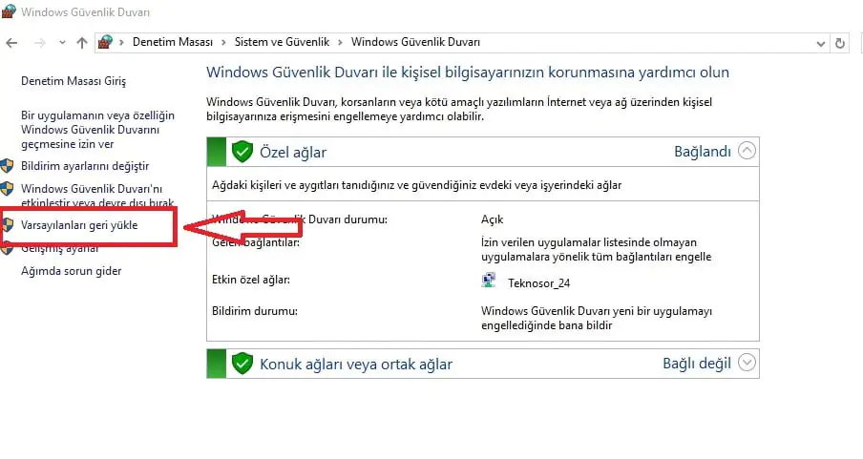The image size is (863, 459).
Task: Open the allow an app through firewall link
Action: (x=97, y=130)
